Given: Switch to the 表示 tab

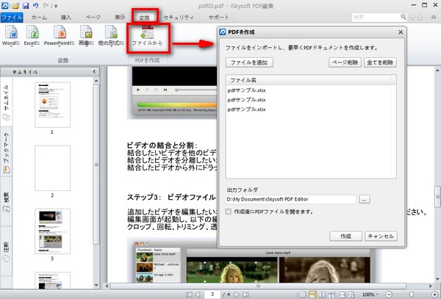Looking at the screenshot, I should tap(120, 18).
